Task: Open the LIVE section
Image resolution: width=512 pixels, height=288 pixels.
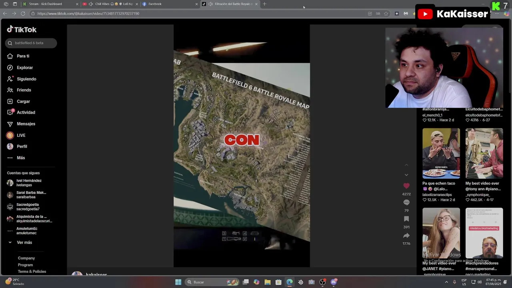Action: pyautogui.click(x=16, y=135)
